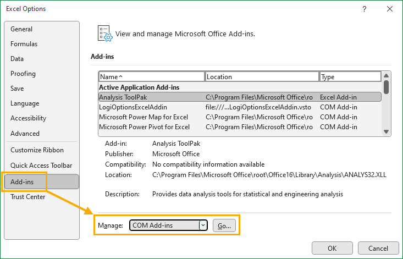Click the add-ins list scrollbar thumb
The height and width of the screenshot is (259, 403).
pyautogui.click(x=386, y=87)
